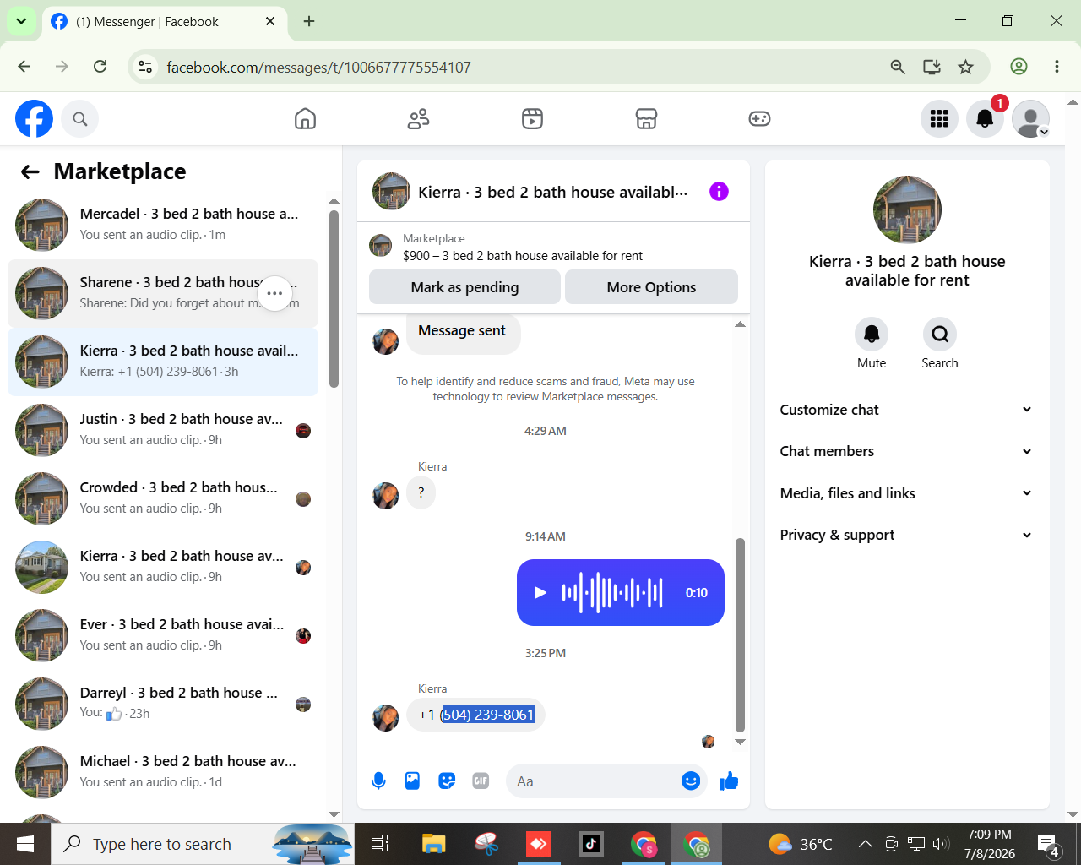The image size is (1081, 865).
Task: Choose a sticker from the sticker icon
Action: click(447, 781)
